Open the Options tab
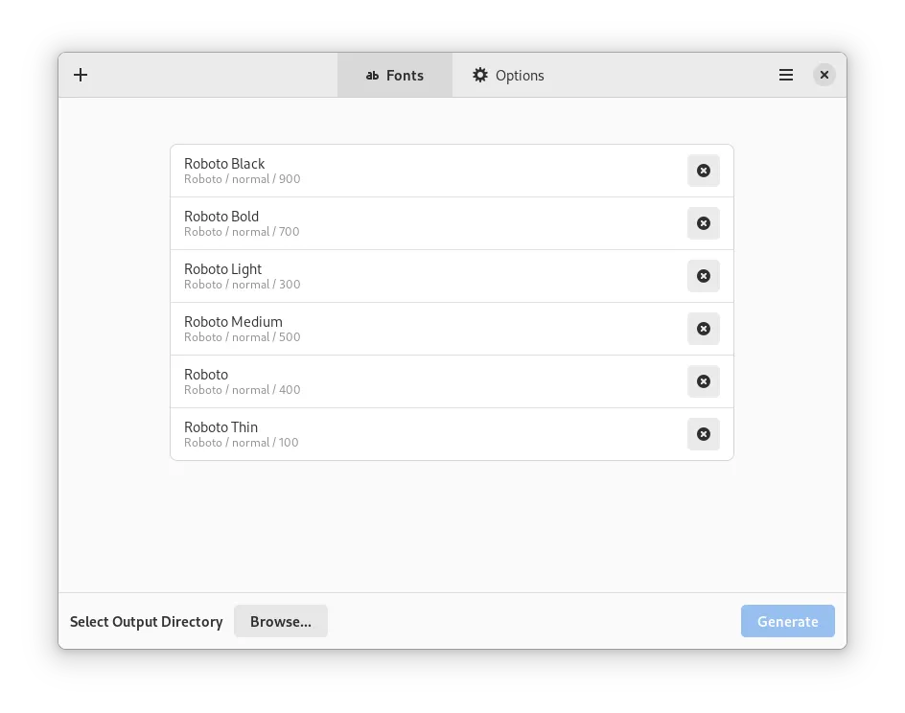This screenshot has width=905, height=713. (x=508, y=75)
